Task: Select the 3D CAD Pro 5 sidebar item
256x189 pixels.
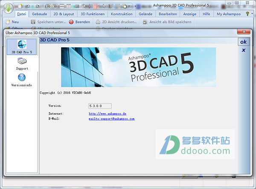Action: point(22,47)
